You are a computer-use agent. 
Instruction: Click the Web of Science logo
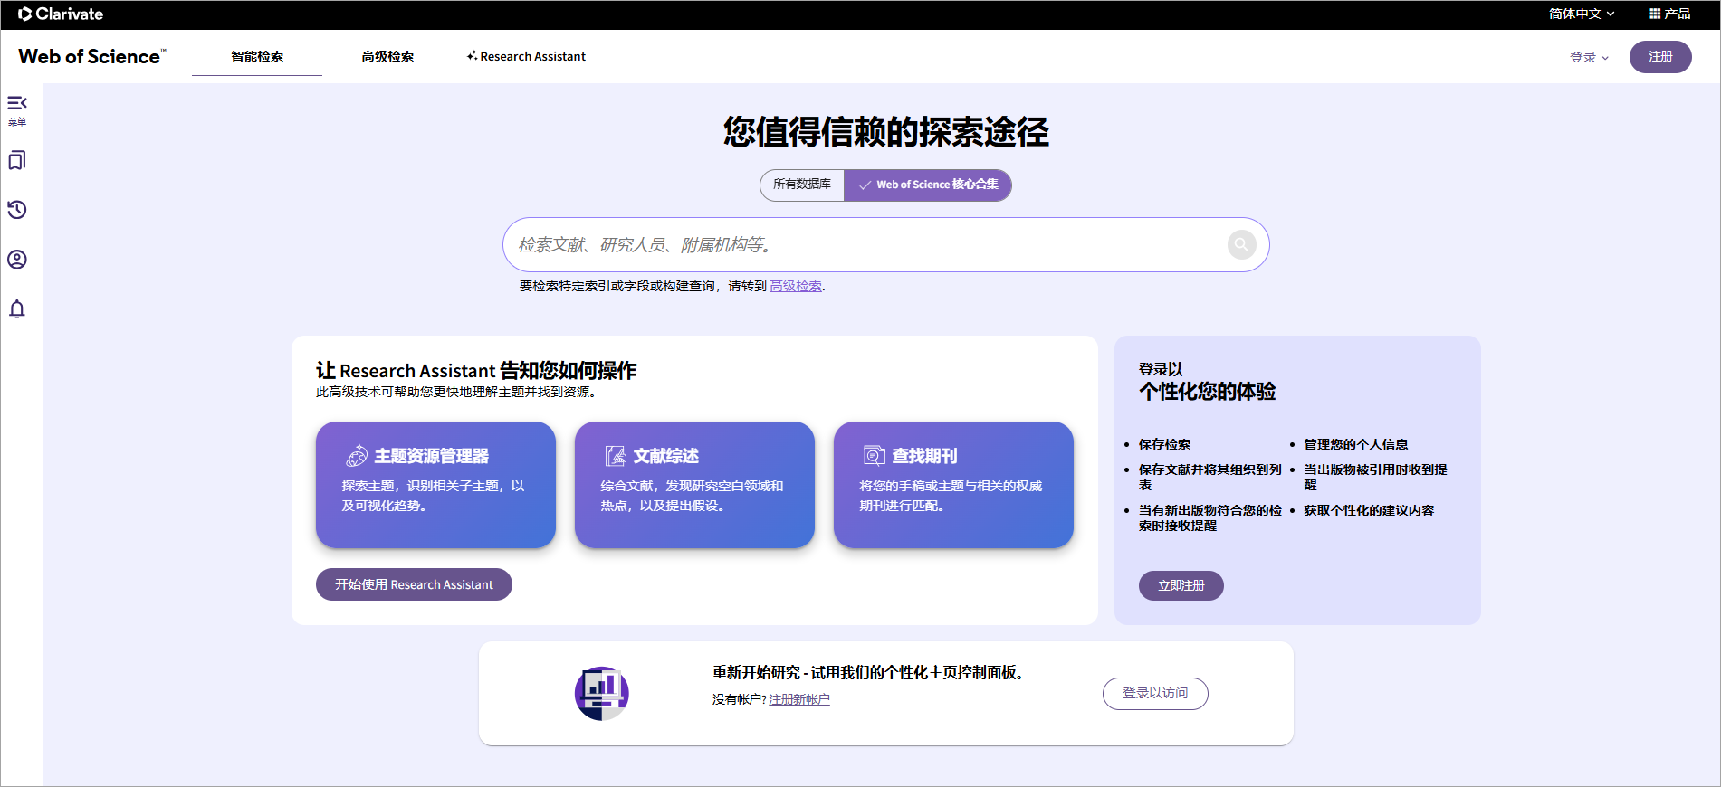click(x=92, y=56)
